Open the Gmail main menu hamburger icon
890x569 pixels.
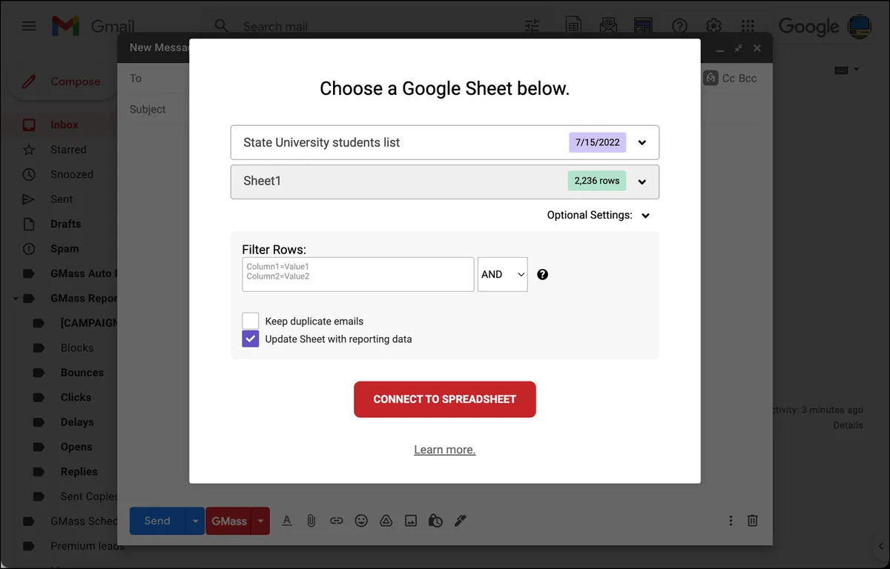(29, 26)
